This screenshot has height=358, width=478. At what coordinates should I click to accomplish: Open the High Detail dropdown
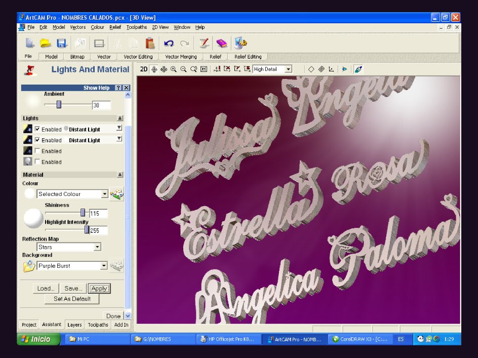[x=288, y=69]
